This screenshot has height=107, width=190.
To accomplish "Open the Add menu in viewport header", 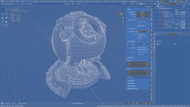I will click(x=26, y=4).
